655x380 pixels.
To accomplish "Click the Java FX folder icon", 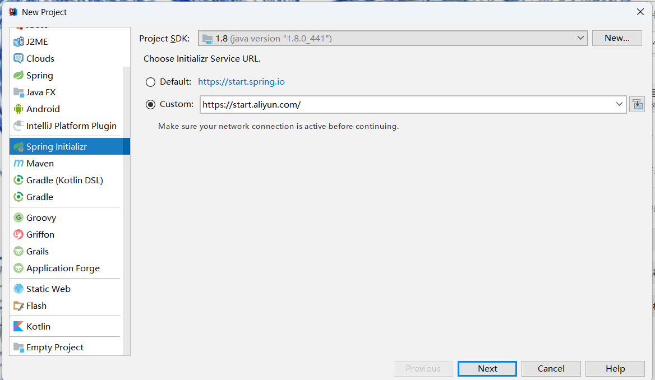I will pos(19,92).
